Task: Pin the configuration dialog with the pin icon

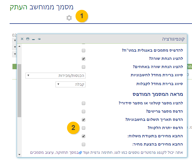Action: point(39,39)
